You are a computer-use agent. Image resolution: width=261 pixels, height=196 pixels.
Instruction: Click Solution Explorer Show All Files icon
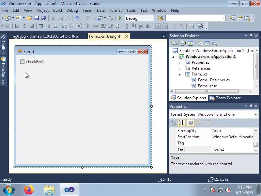pyautogui.click(x=183, y=43)
